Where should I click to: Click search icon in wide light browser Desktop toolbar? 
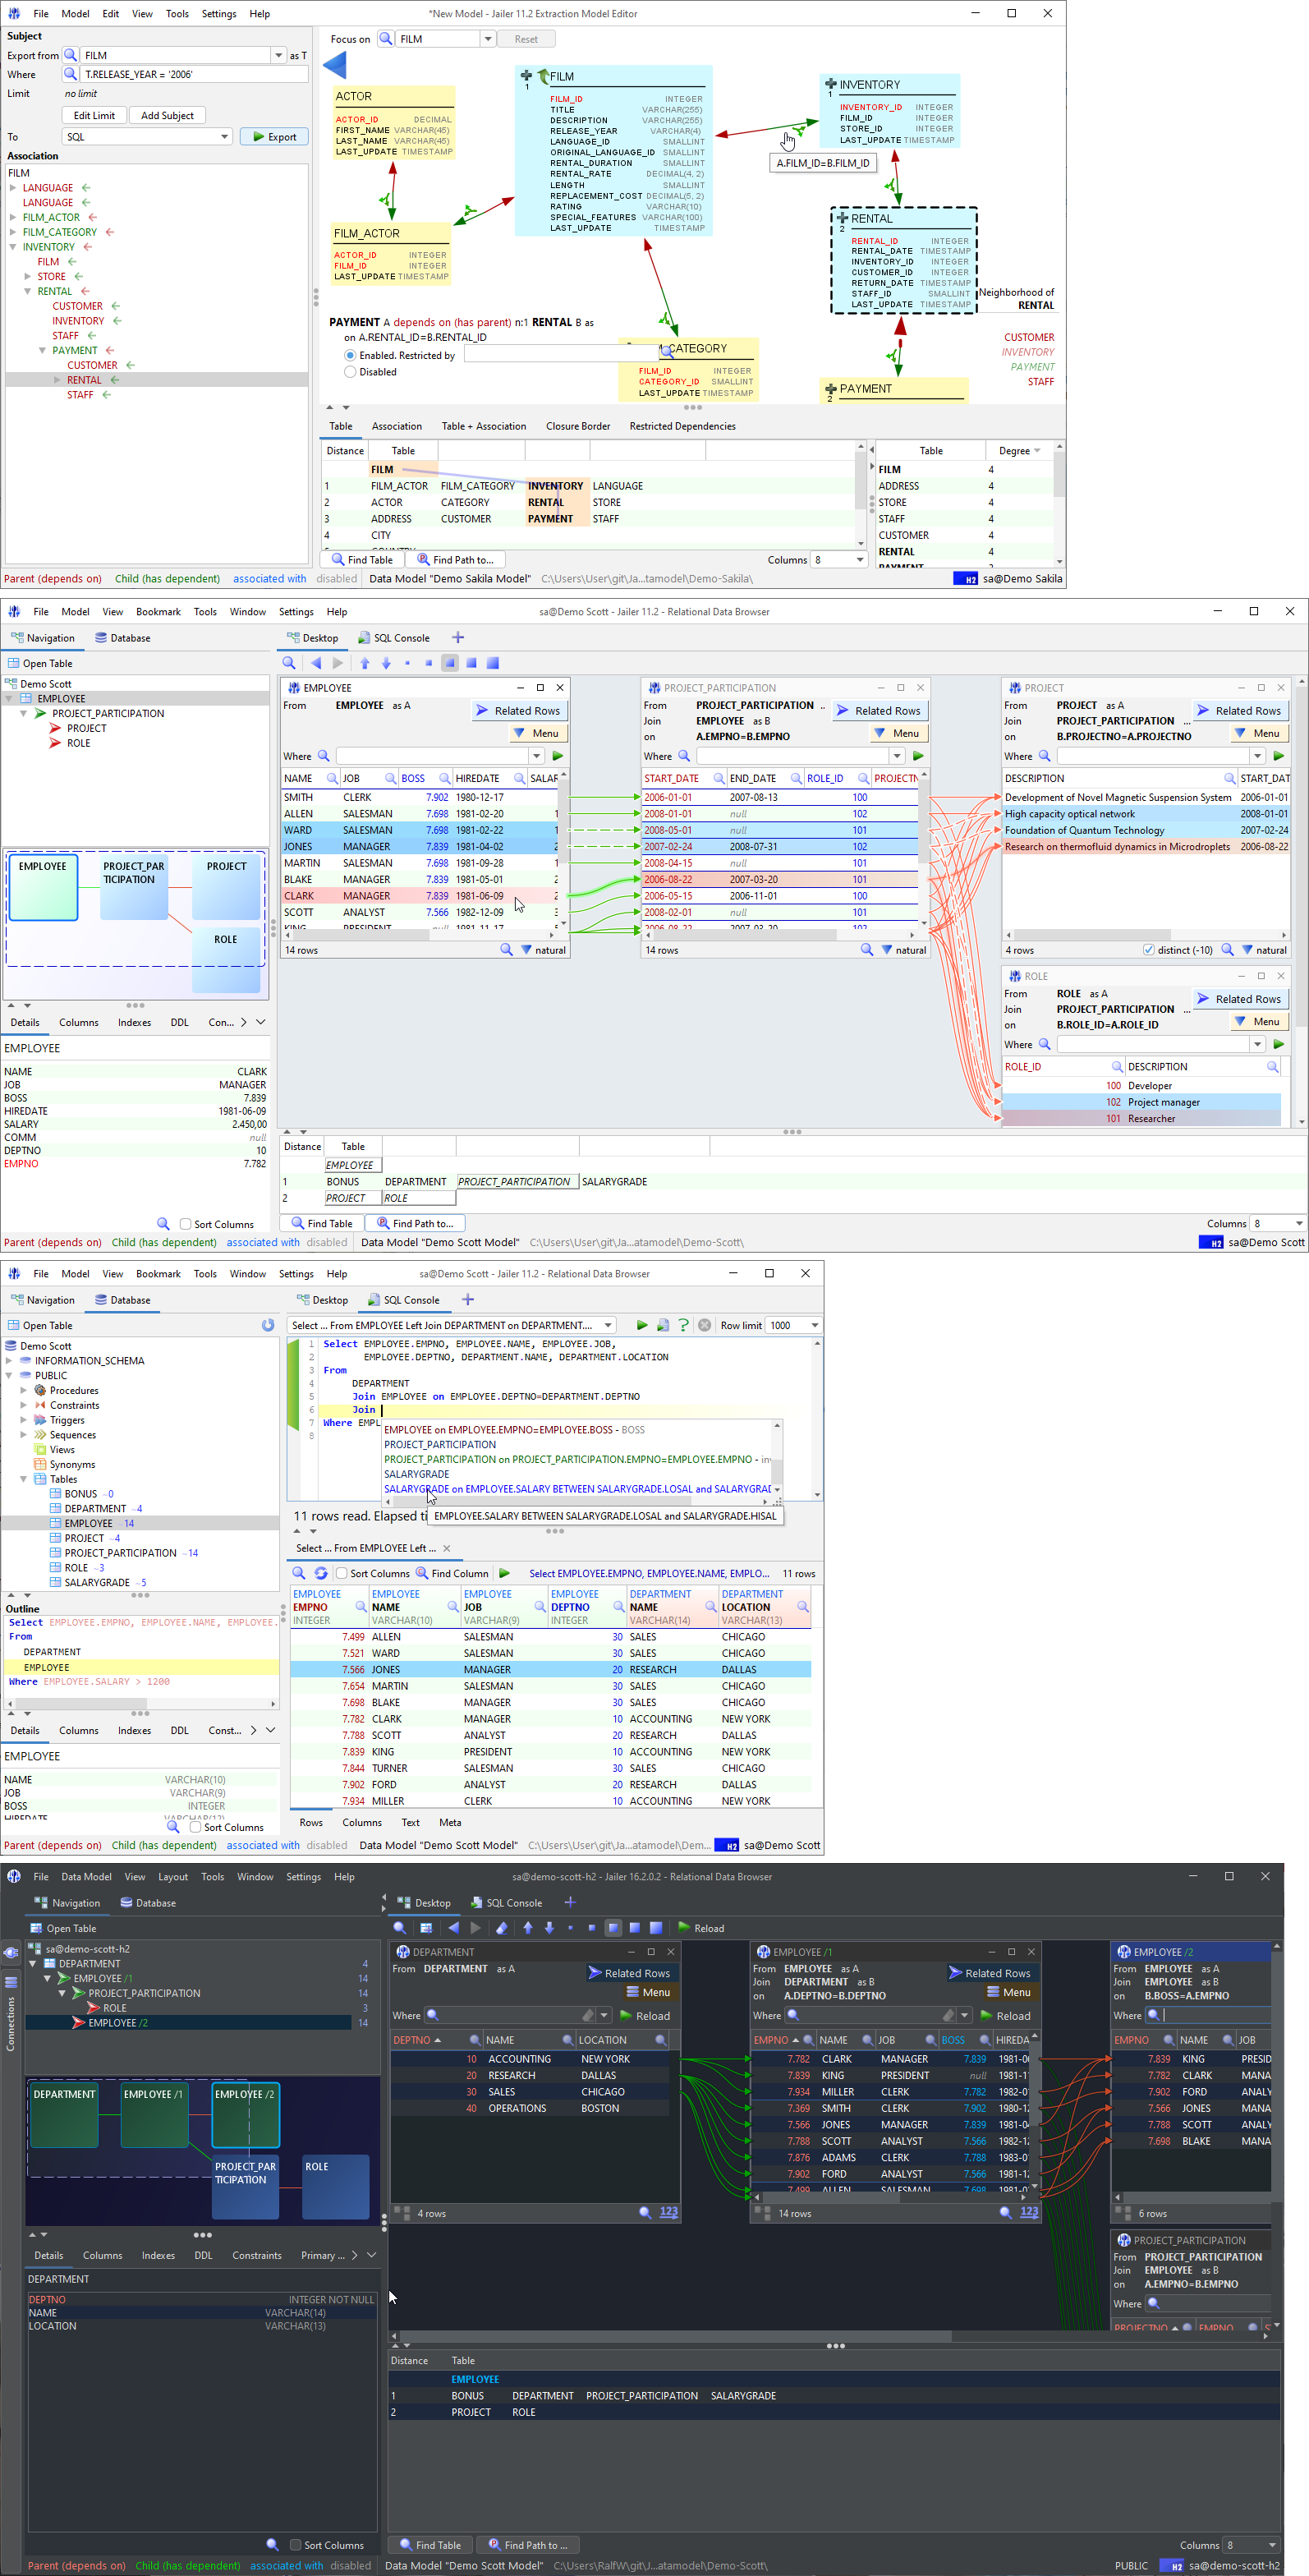tap(289, 663)
